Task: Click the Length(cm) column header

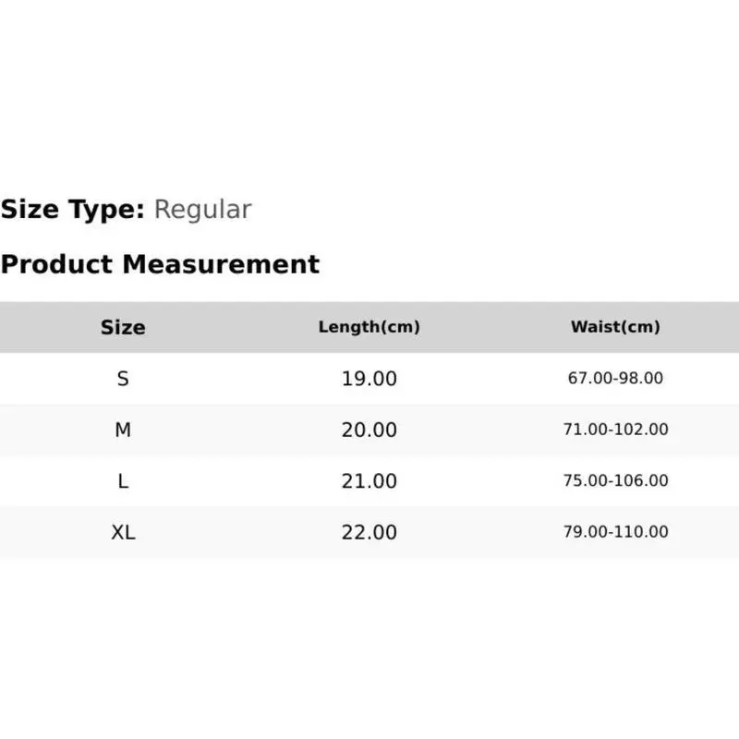Action: (x=369, y=327)
